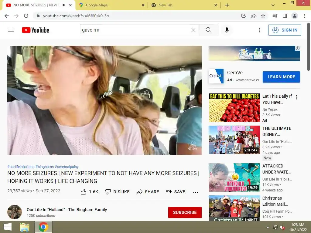Open a new browser tab
The height and width of the screenshot is (233, 311).
coord(227,5)
